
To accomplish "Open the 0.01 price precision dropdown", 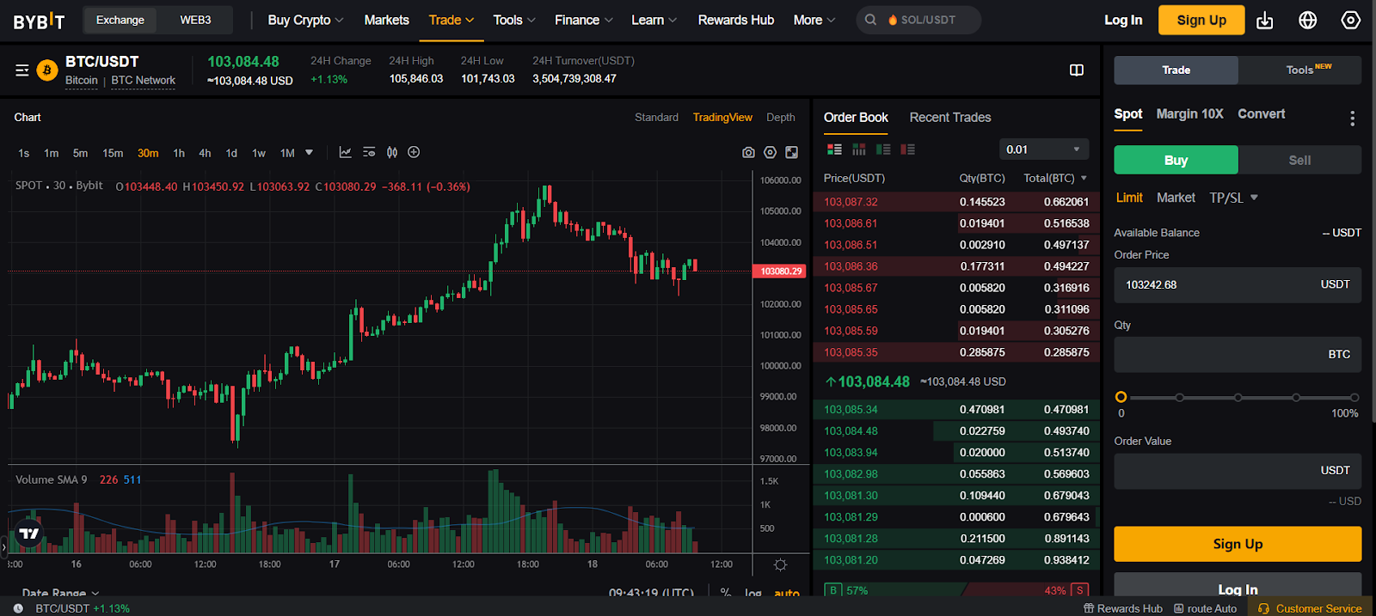I will [1044, 149].
